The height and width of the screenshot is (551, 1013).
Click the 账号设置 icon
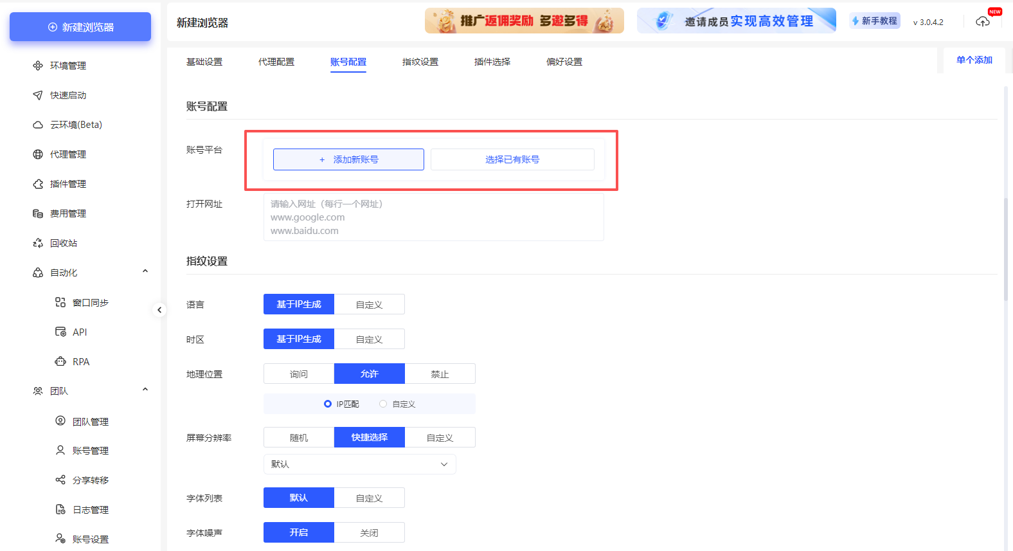(x=60, y=538)
